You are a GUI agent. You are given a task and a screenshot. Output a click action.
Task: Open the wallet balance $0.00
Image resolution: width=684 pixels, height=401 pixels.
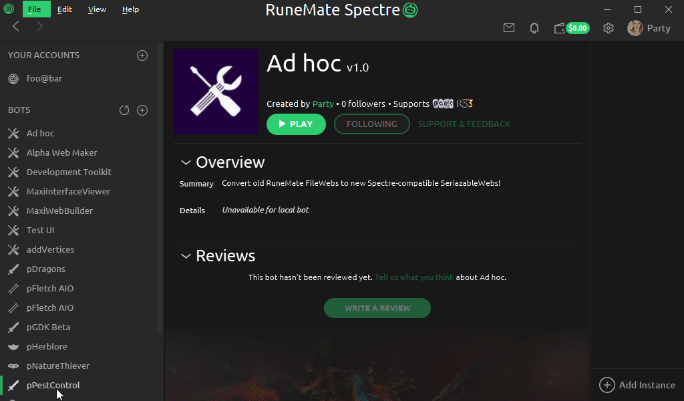pos(572,28)
